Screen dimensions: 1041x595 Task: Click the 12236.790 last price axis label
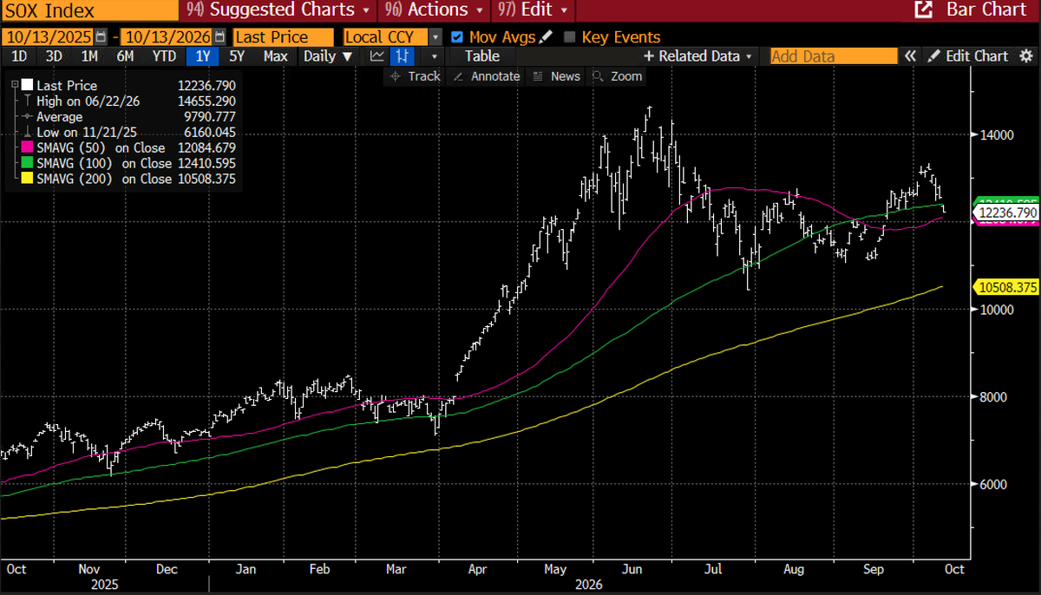click(1005, 212)
